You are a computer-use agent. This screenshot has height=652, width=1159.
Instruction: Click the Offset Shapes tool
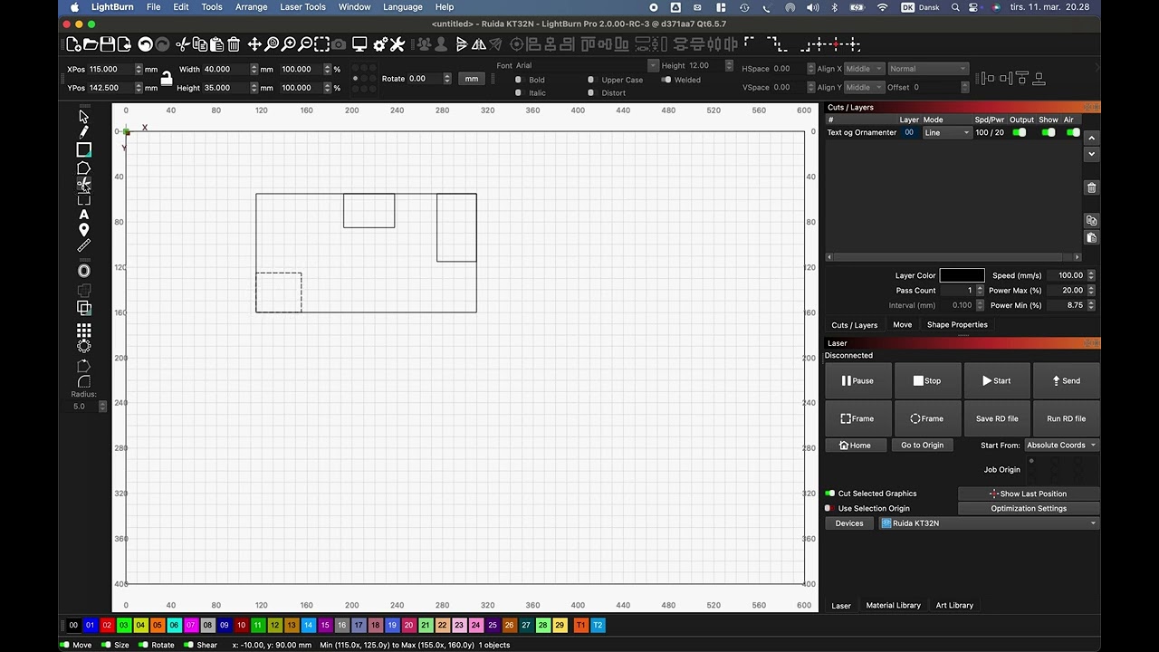[x=83, y=271]
